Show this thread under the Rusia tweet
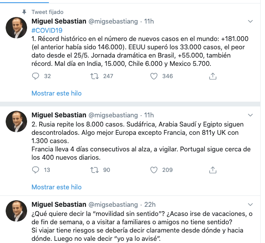This screenshot has height=243, width=265. tap(56, 187)
